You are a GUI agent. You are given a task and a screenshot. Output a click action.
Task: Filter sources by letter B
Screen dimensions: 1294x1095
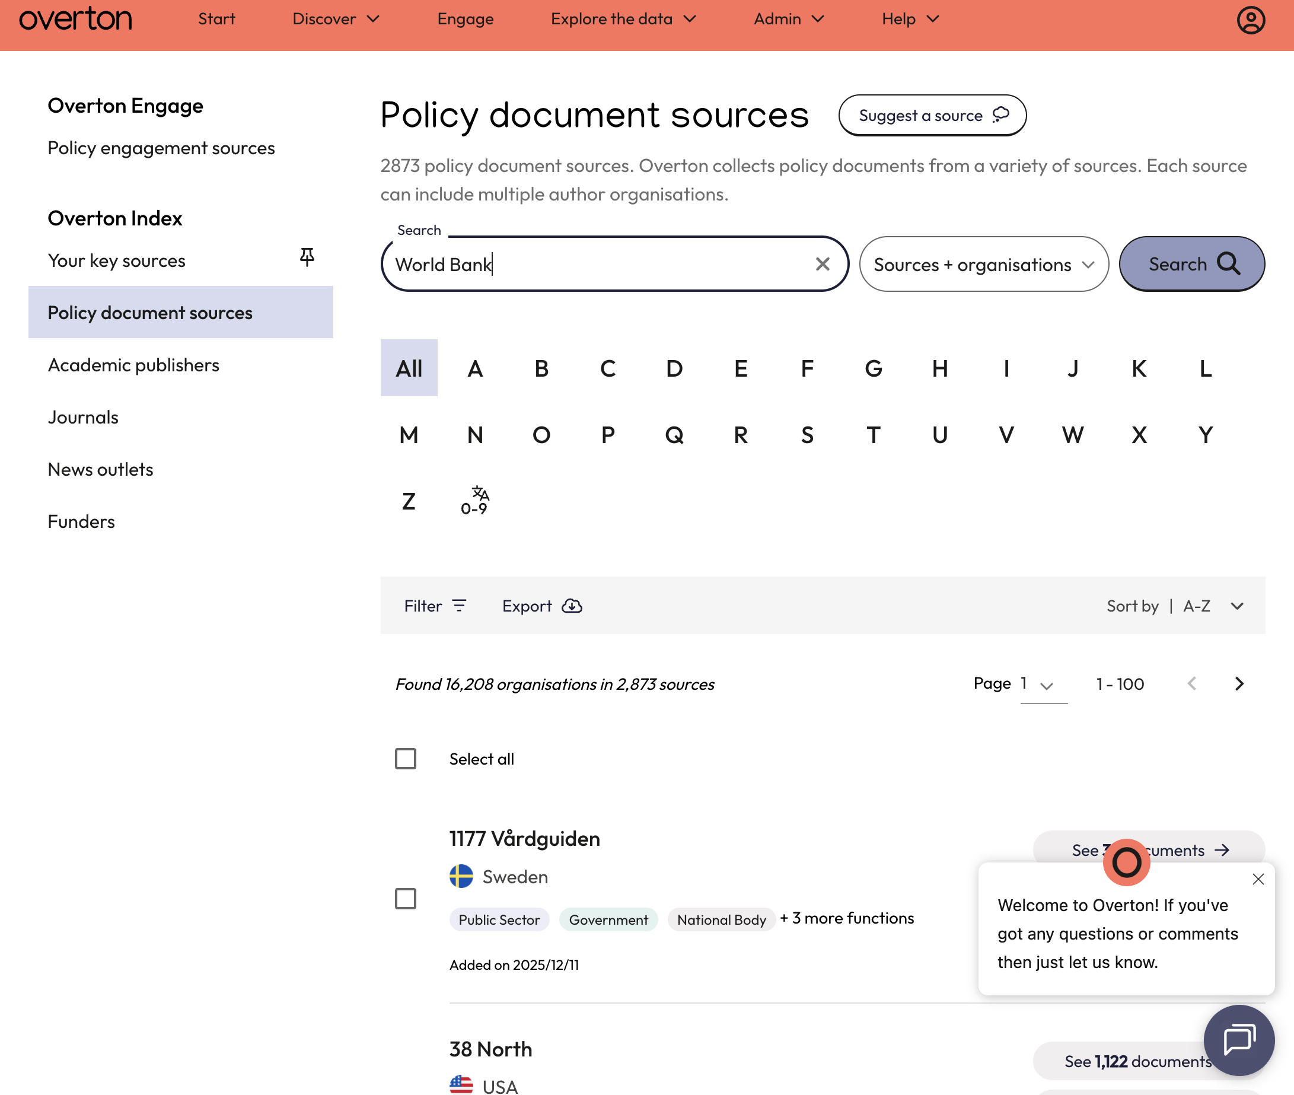pos(541,368)
